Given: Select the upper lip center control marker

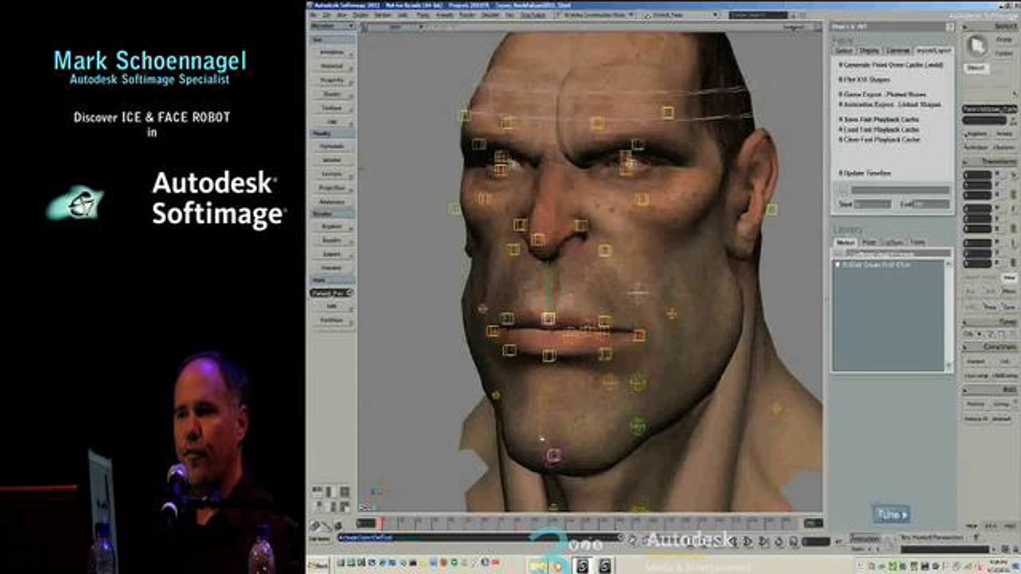Looking at the screenshot, I should [x=548, y=318].
